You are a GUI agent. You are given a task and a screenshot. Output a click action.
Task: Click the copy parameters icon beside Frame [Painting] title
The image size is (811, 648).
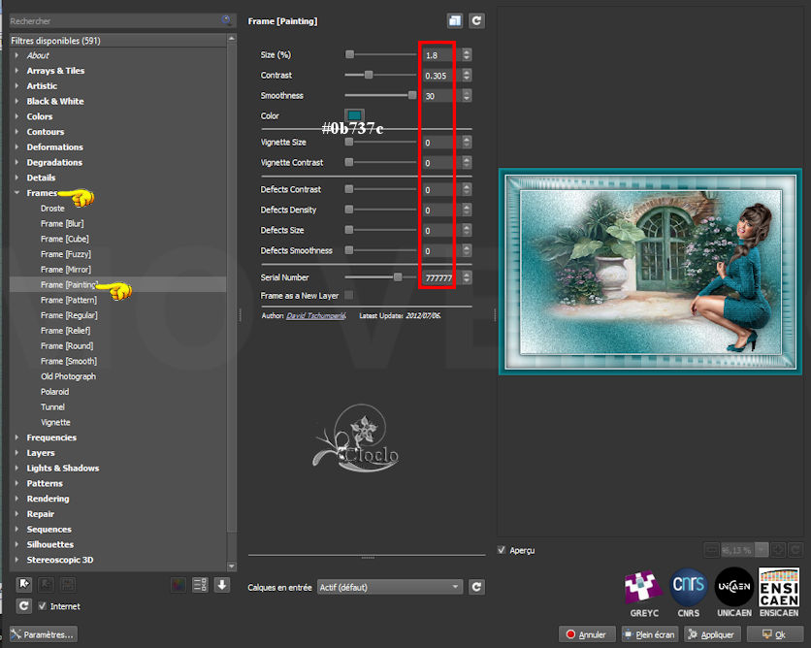tap(455, 20)
